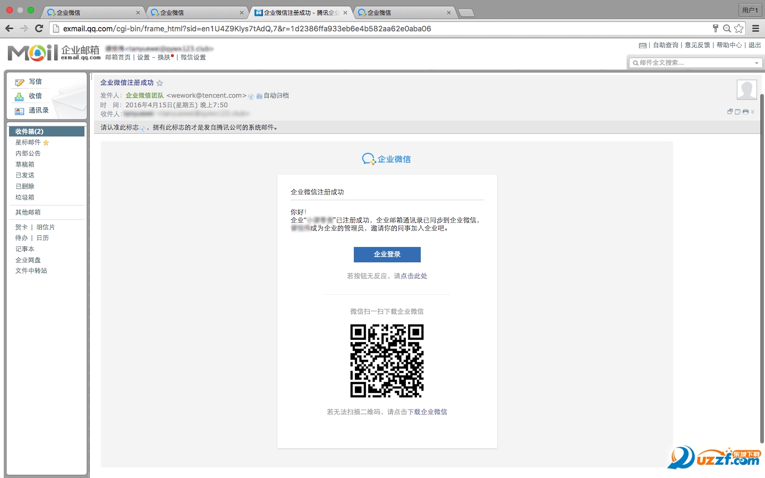Open the Chrome hamburger menu
This screenshot has height=478, width=765.
[x=755, y=28]
